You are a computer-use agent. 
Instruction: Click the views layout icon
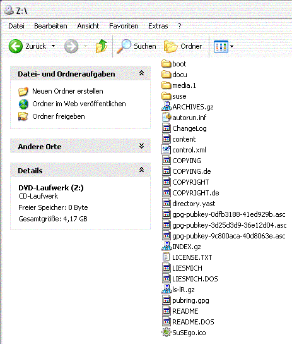click(221, 46)
